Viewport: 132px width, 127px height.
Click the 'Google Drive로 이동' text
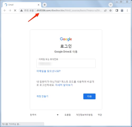point(66,52)
